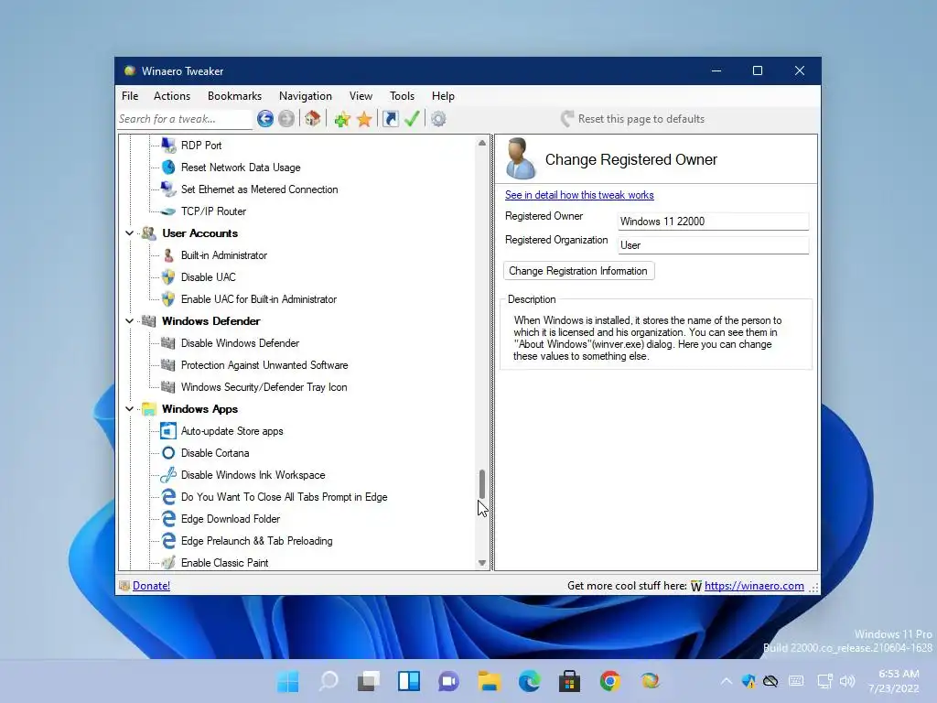Screen dimensions: 937x703
Task: Select Enable Classic Paint item
Action: 224,563
